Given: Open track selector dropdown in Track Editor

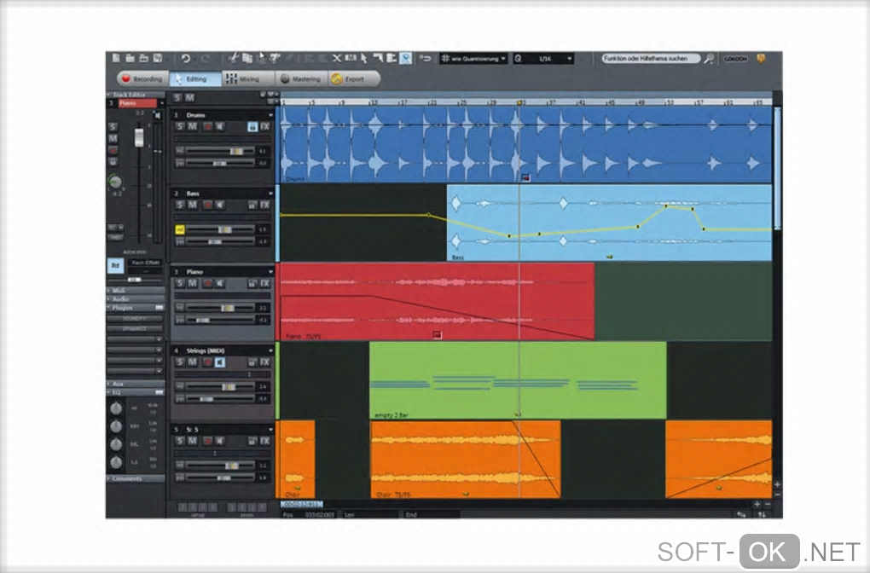Looking at the screenshot, I should point(162,103).
